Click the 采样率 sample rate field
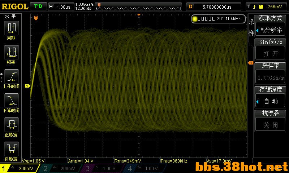This screenshot has width=289, height=173. (270, 73)
